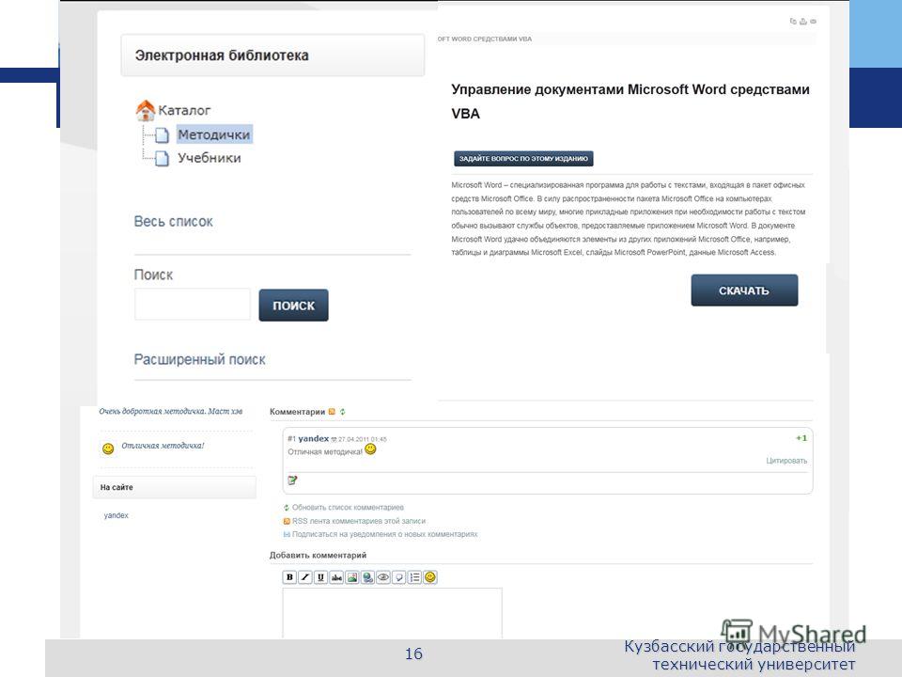Click the smiley icon in Отличная методичка sidebar entry
The image size is (902, 677).
108,449
